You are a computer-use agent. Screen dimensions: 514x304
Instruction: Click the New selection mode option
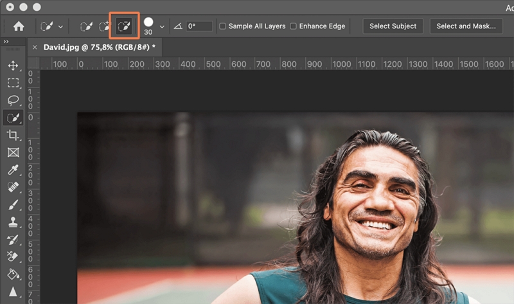tap(85, 26)
